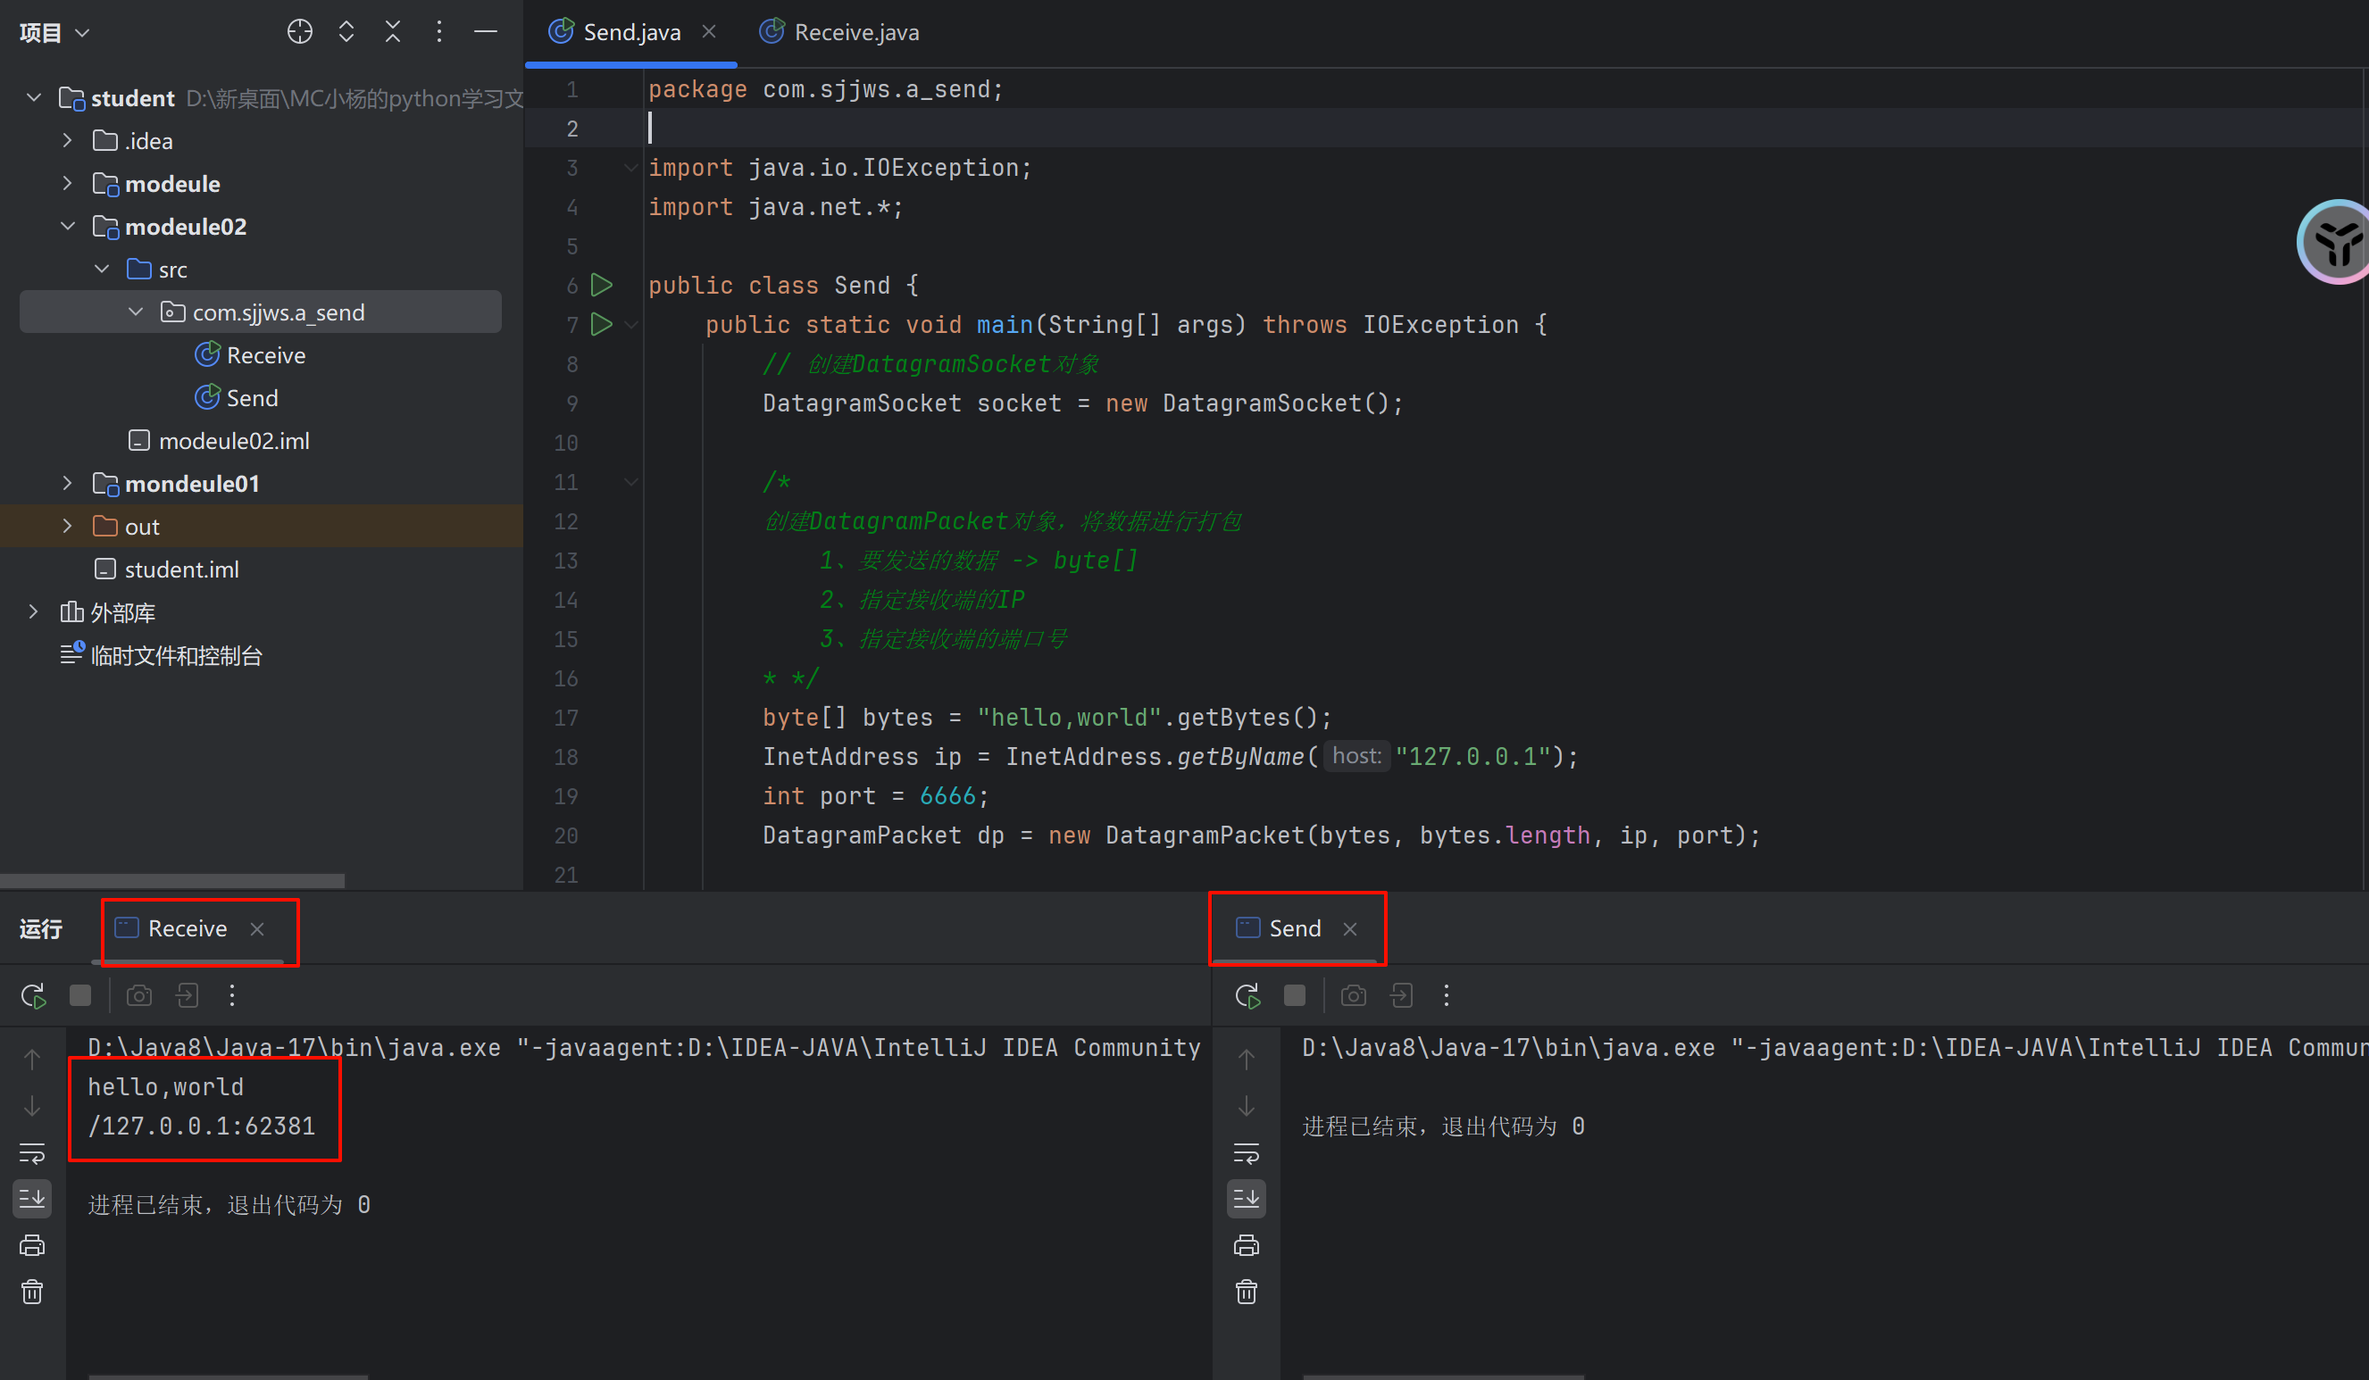This screenshot has height=1380, width=2369.
Task: Collapse the modeule02 folder
Action: pyautogui.click(x=68, y=227)
